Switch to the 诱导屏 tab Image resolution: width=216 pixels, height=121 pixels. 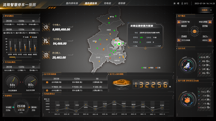click(x=122, y=3)
